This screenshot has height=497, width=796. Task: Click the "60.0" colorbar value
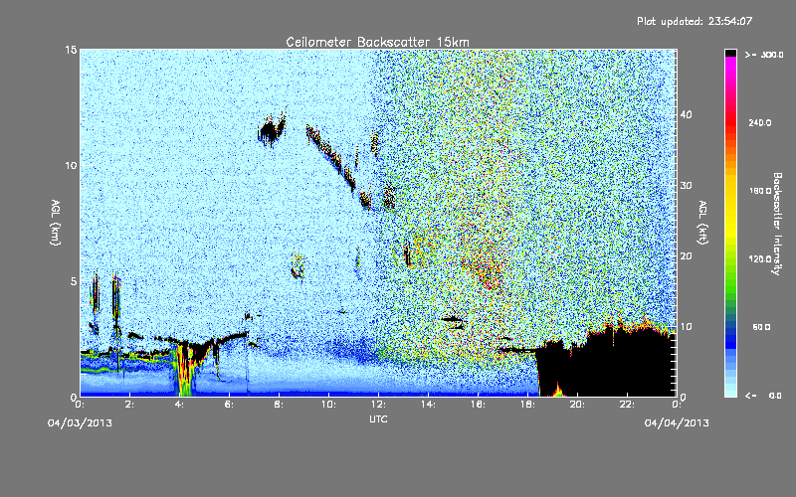[761, 327]
